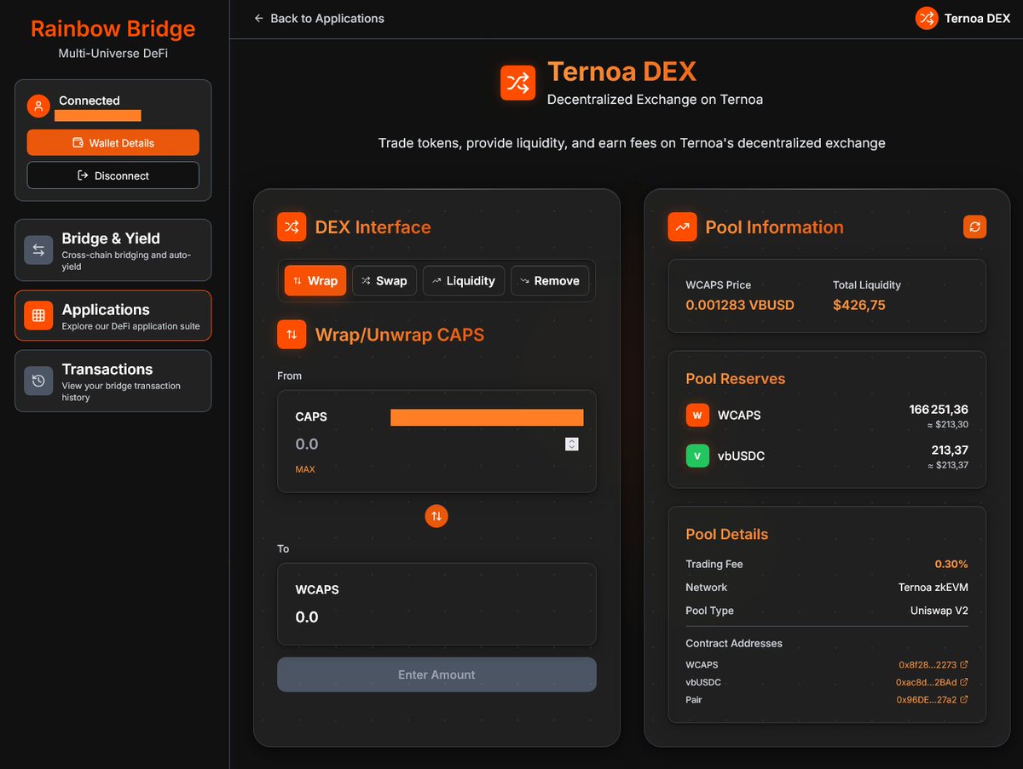Image resolution: width=1023 pixels, height=769 pixels.
Task: Click the Trading Fee value 0.30%
Action: point(951,564)
